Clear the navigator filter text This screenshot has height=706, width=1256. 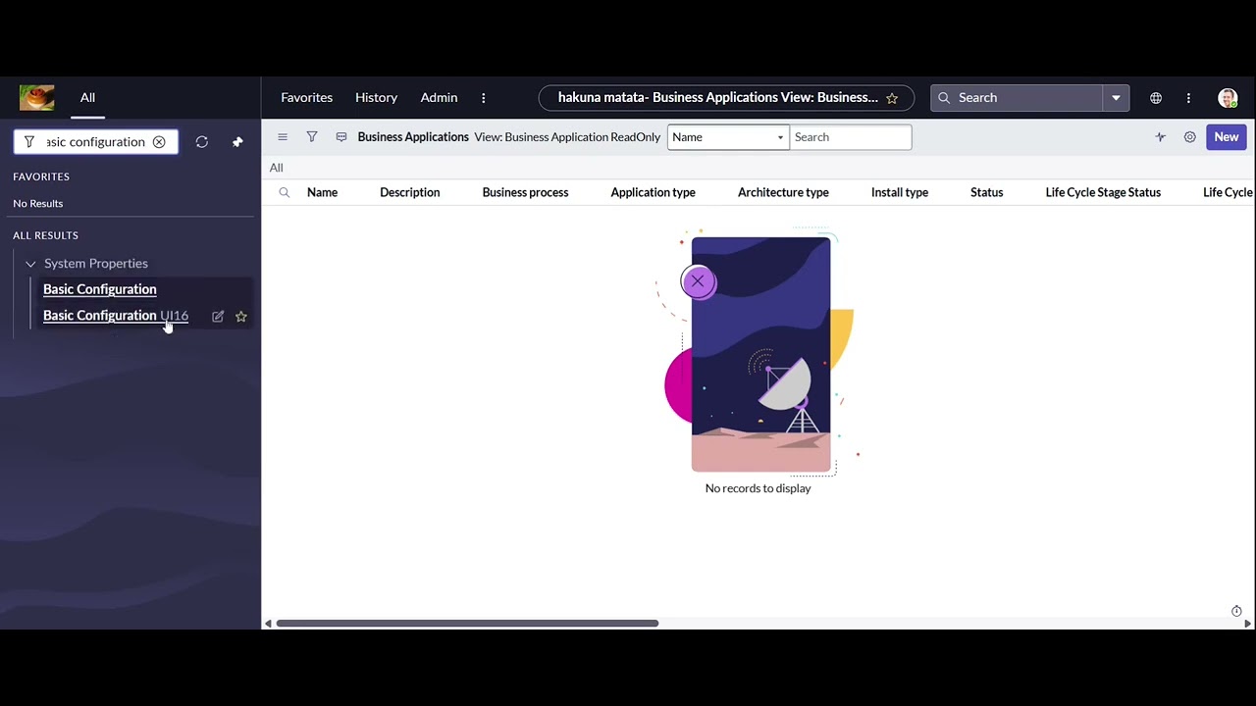tap(159, 142)
